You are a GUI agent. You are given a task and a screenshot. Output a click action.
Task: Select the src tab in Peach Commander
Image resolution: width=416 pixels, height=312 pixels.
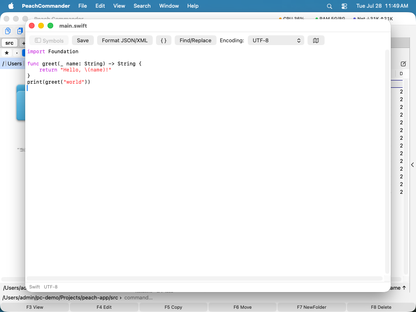[x=9, y=43]
